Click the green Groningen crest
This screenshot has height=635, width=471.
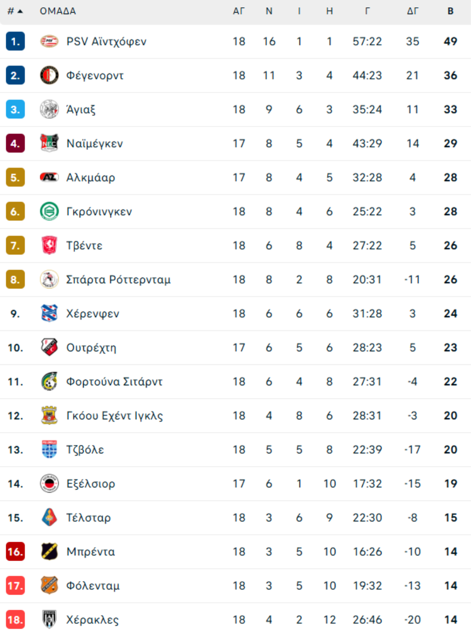pyautogui.click(x=49, y=211)
